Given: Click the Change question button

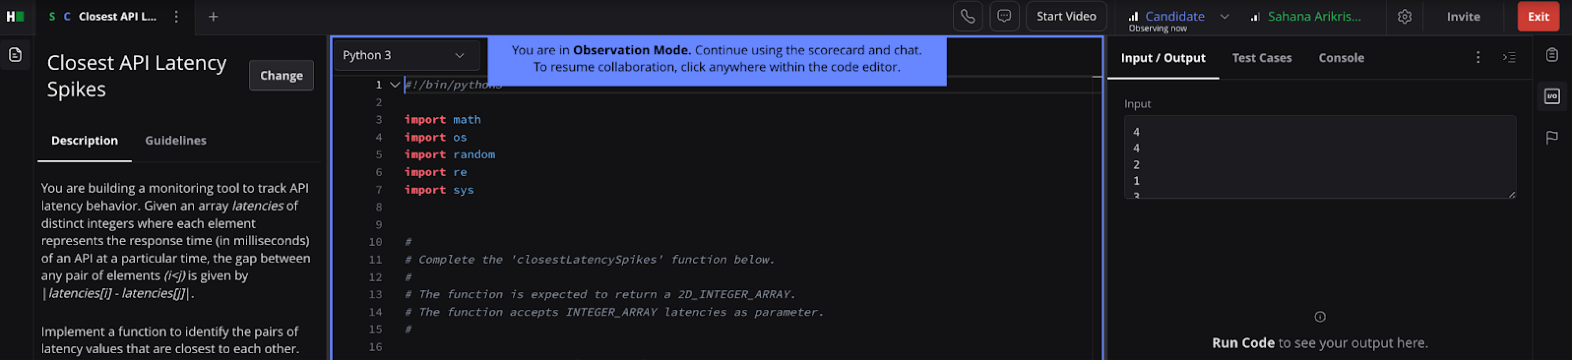Looking at the screenshot, I should [x=282, y=76].
